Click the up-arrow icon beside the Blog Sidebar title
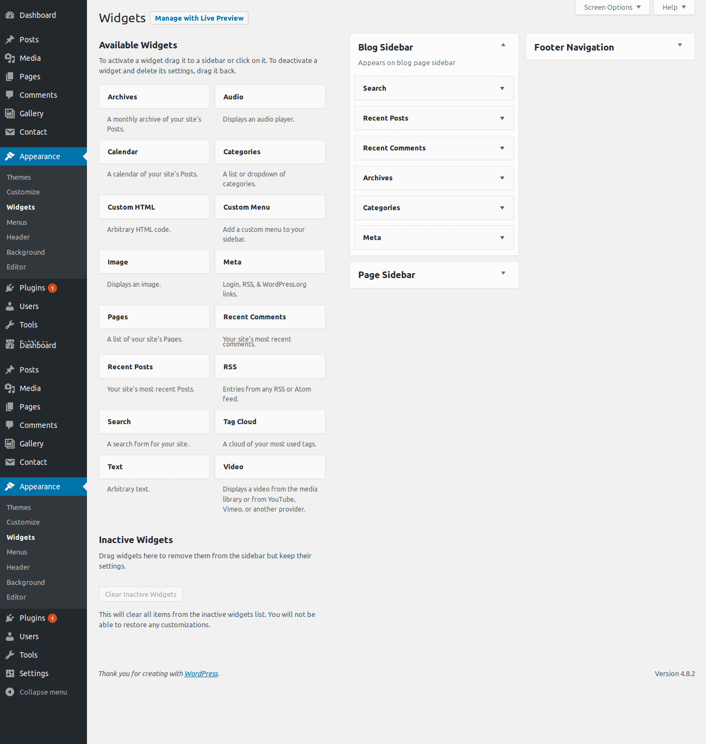Viewport: 706px width, 744px height. point(503,45)
